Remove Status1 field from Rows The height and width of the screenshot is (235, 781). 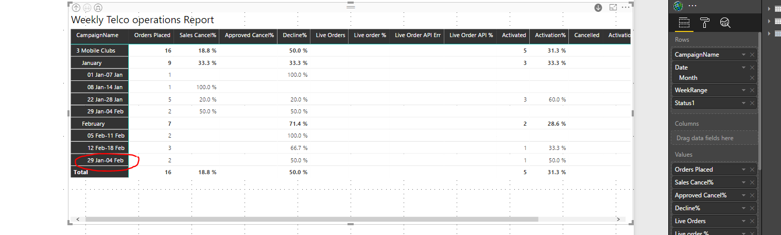[x=752, y=103]
